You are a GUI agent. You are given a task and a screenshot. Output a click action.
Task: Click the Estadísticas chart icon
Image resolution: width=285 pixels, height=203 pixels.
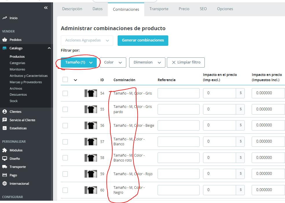click(5, 128)
